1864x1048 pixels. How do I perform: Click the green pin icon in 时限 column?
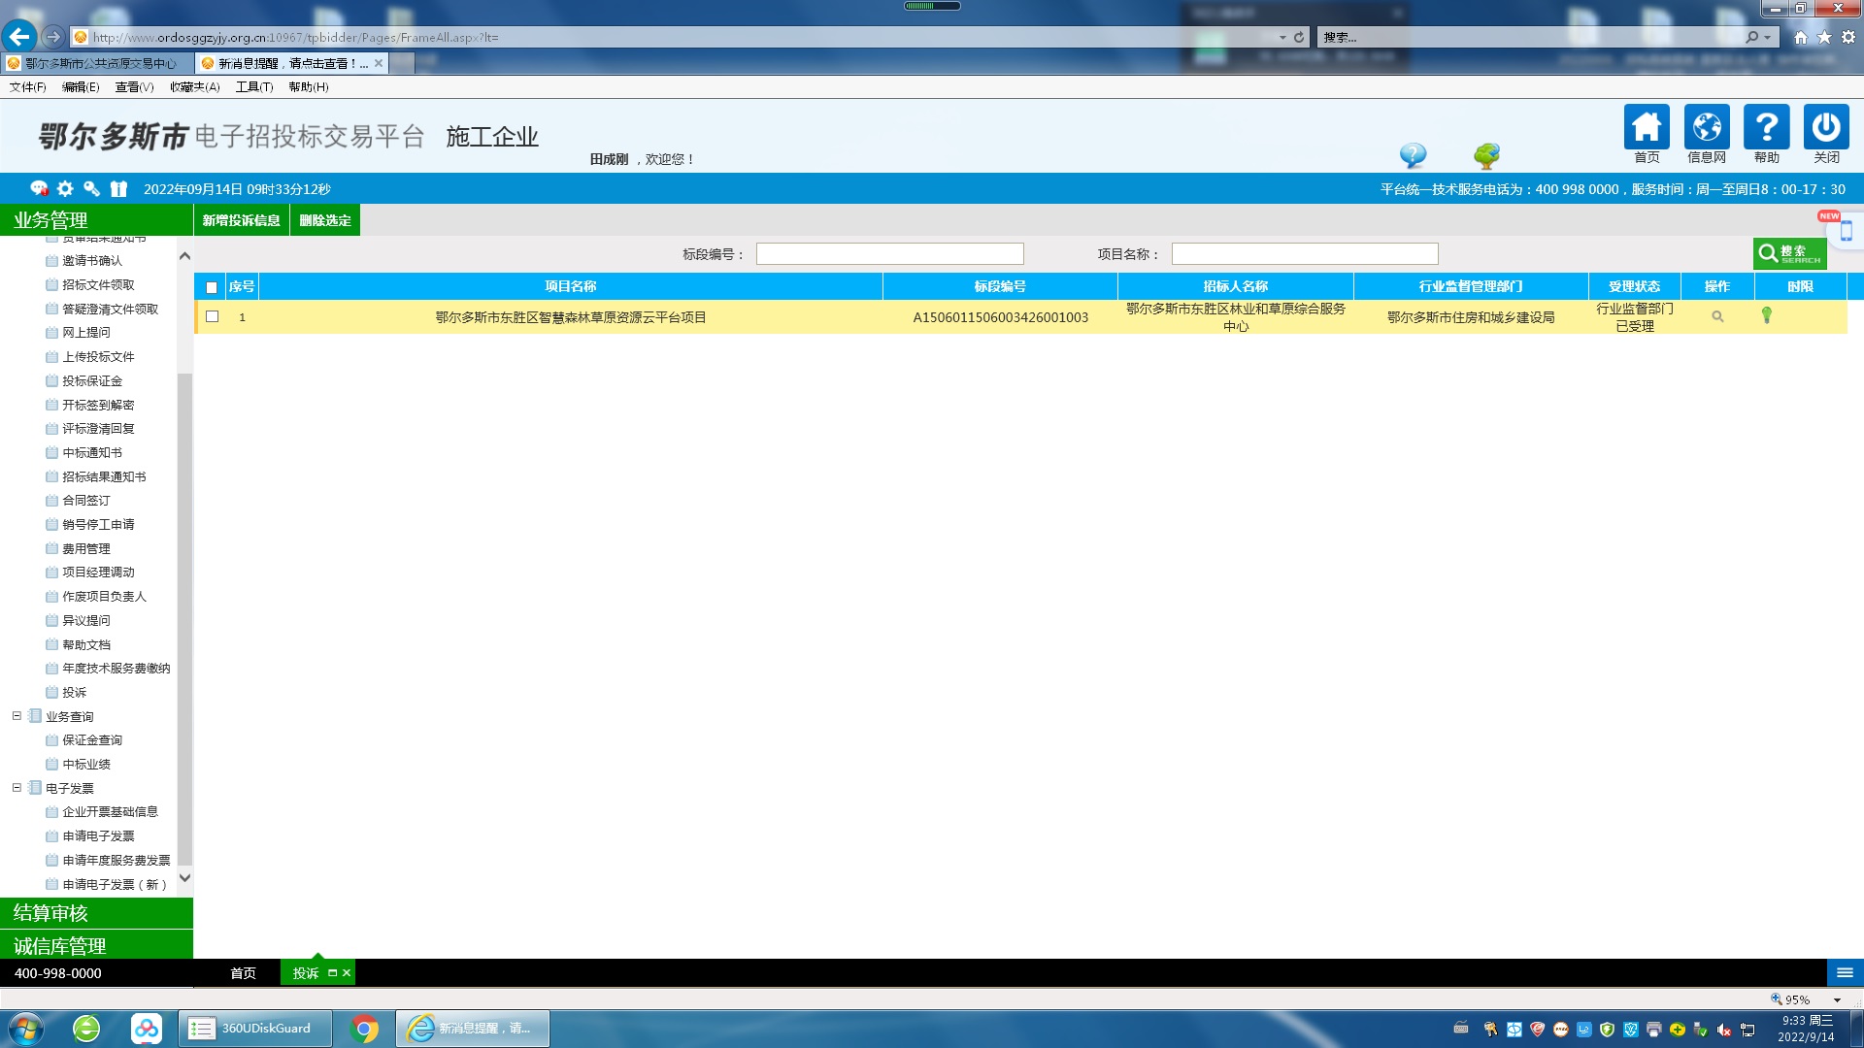pos(1767,315)
